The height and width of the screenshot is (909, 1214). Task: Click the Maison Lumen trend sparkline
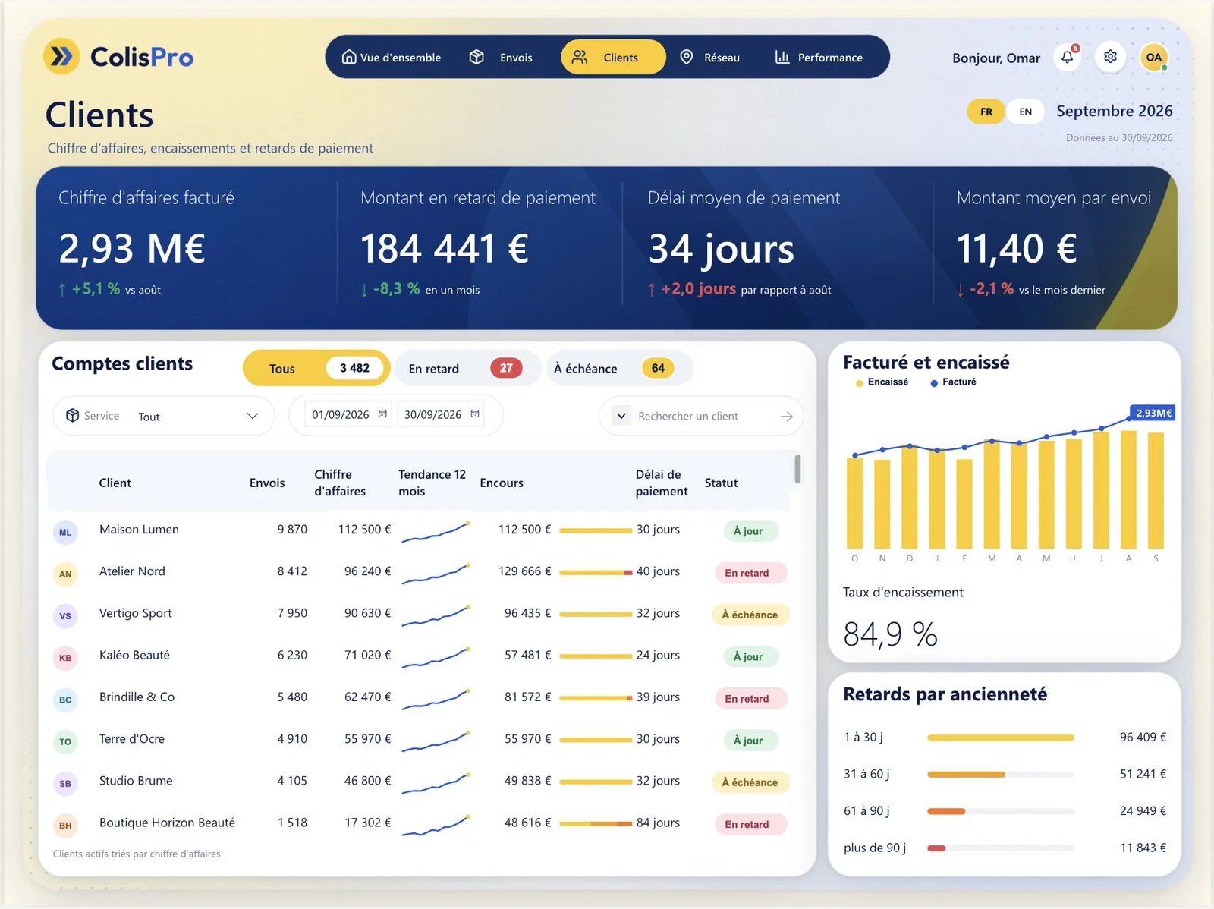pyautogui.click(x=436, y=532)
